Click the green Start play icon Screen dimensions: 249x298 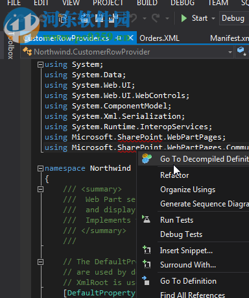click(x=184, y=18)
